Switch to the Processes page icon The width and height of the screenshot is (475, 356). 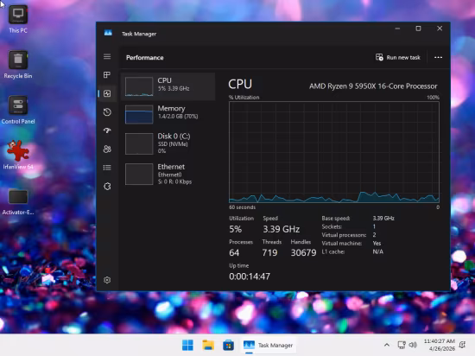coord(107,75)
